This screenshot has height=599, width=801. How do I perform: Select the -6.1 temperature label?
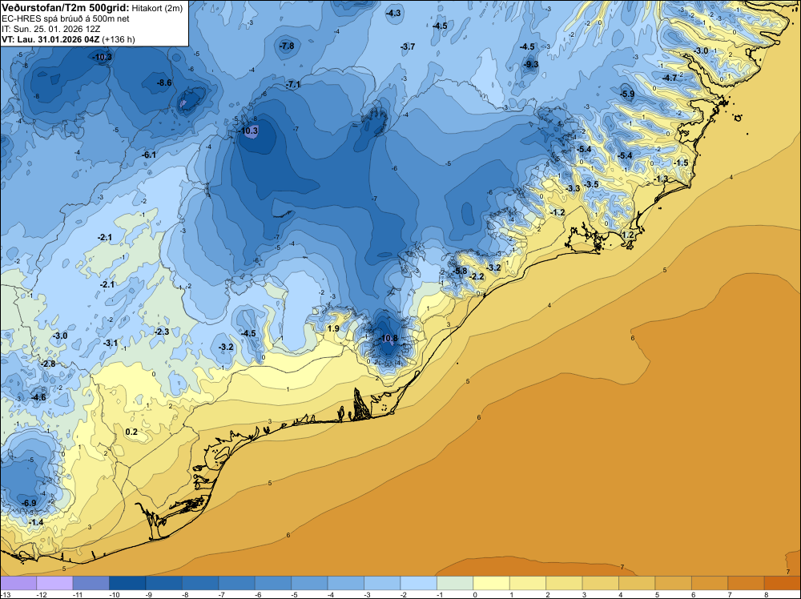(149, 155)
